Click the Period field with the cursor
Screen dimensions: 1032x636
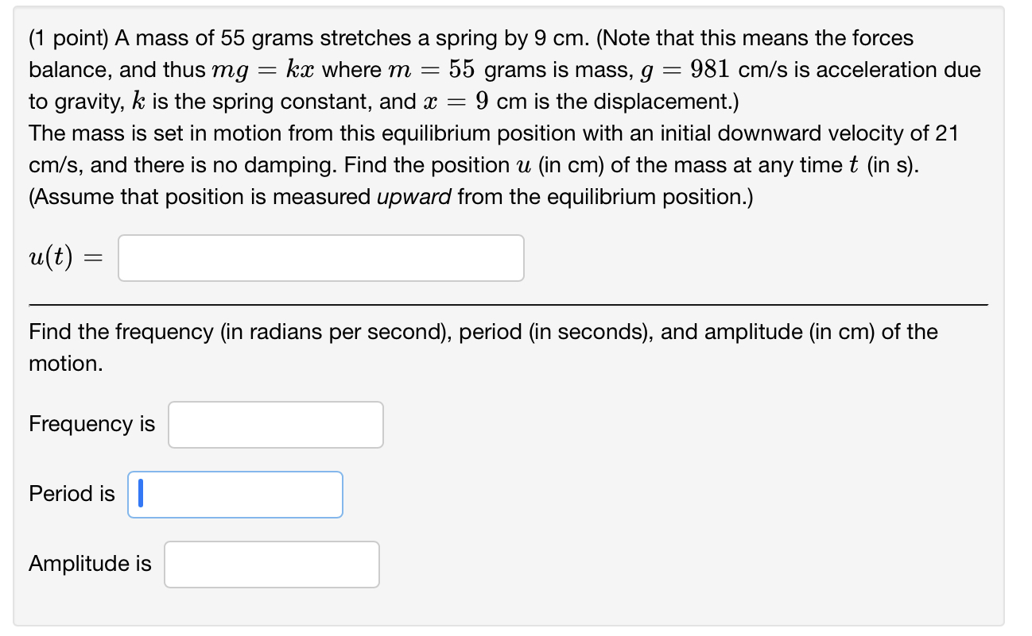click(235, 494)
